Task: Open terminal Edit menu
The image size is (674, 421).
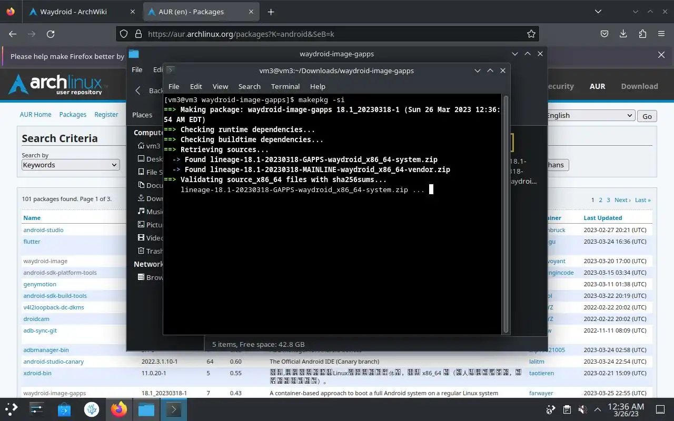Action: 196,86
